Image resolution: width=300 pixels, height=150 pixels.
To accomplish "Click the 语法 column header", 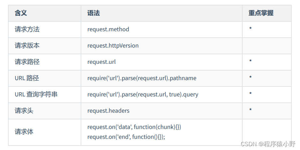I will [x=93, y=13].
